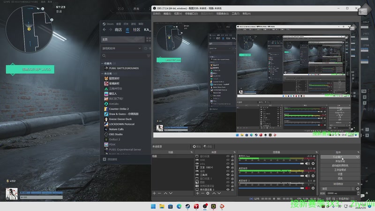Toggle visibility of 三角洲 source
This screenshot has height=211, width=375.
click(x=228, y=175)
